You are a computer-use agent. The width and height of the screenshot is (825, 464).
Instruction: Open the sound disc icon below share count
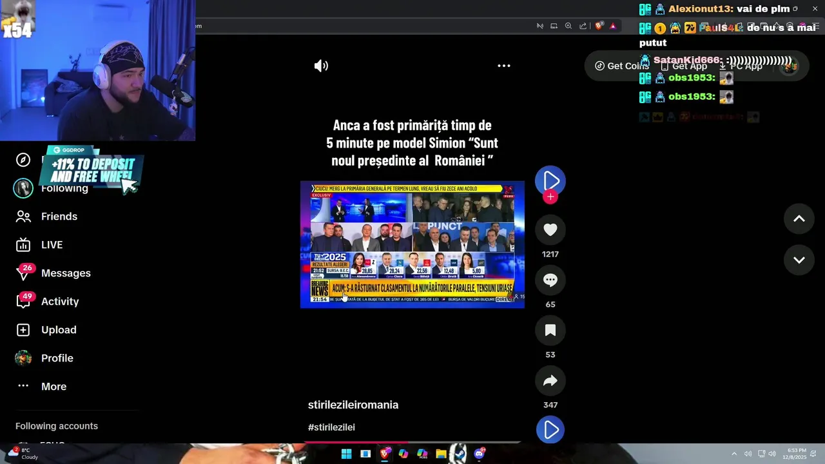(550, 430)
